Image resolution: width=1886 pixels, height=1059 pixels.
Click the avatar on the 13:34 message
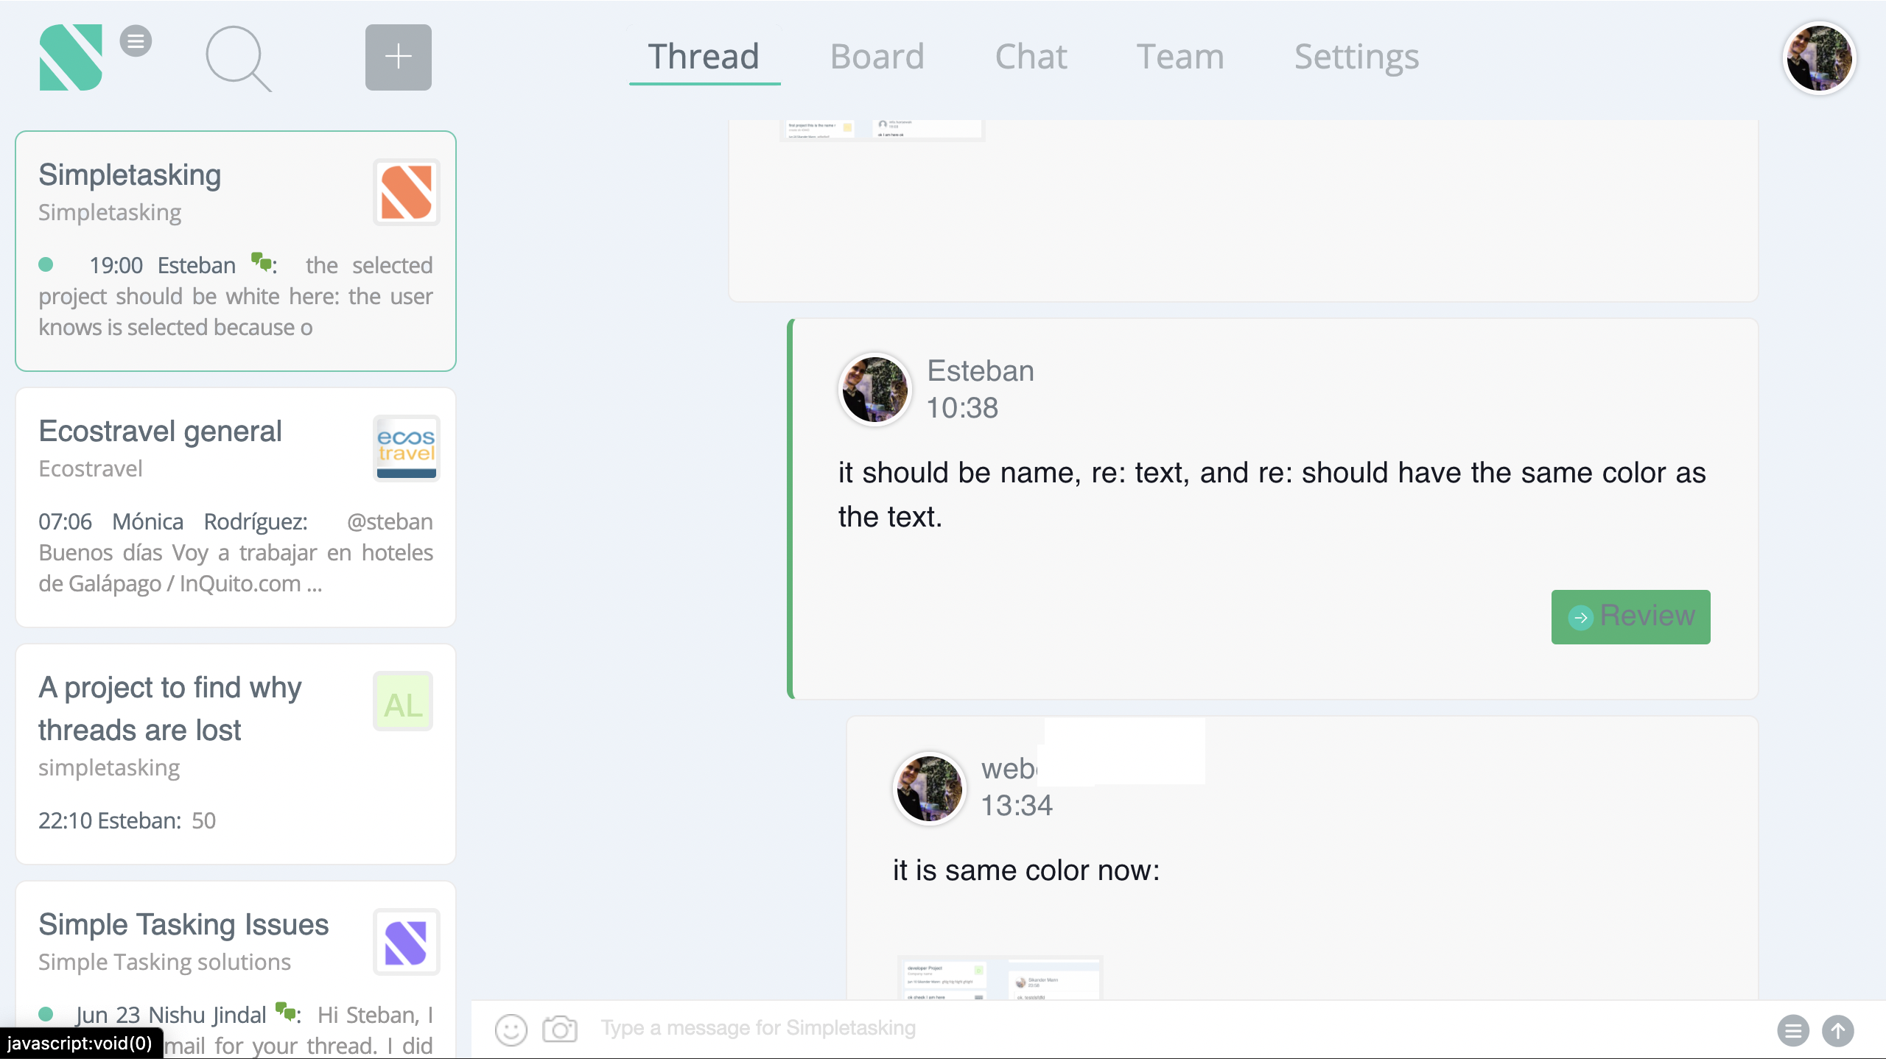tap(929, 788)
